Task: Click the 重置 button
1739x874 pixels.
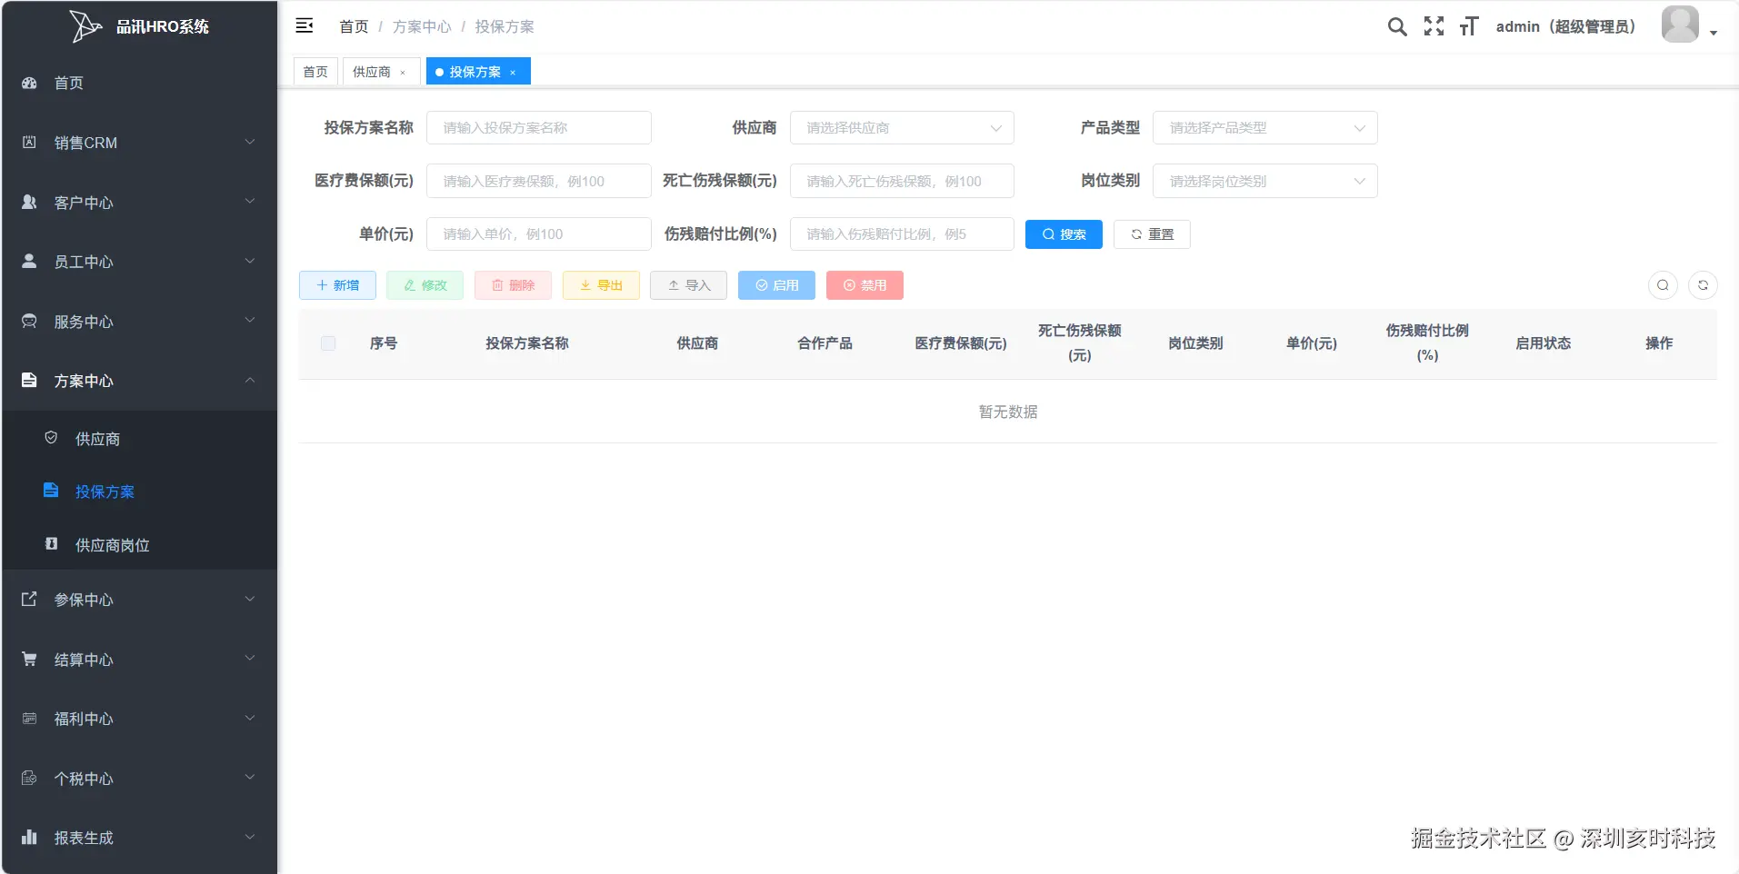Action: 1152,234
